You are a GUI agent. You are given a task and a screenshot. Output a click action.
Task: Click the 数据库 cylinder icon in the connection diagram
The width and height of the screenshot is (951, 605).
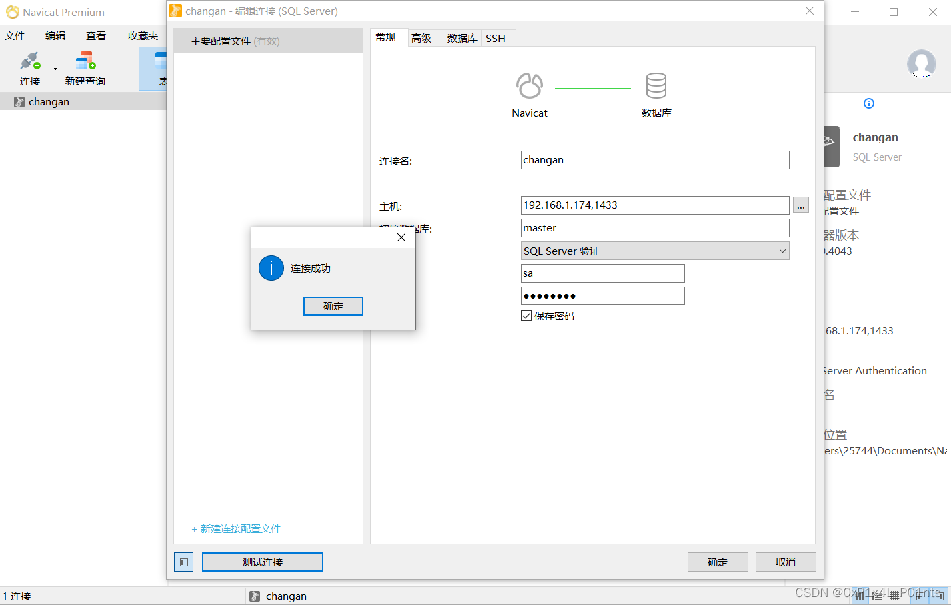point(656,86)
